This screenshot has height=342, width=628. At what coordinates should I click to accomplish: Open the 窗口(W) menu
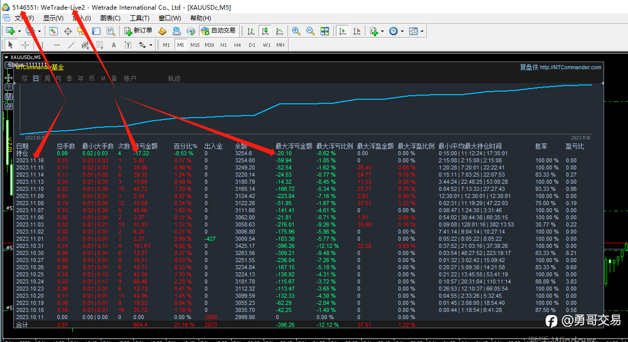169,18
